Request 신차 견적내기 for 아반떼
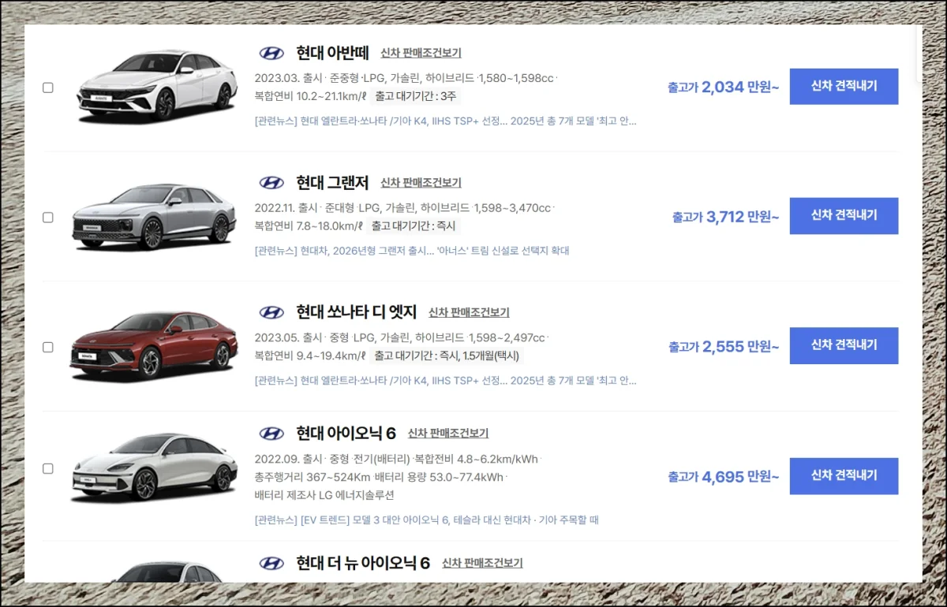Screen dimensions: 947x607 click(x=844, y=86)
